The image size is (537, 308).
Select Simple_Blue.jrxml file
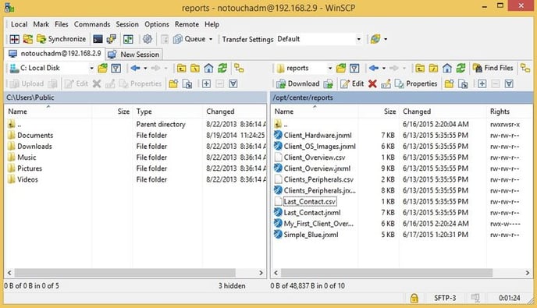pyautogui.click(x=311, y=235)
